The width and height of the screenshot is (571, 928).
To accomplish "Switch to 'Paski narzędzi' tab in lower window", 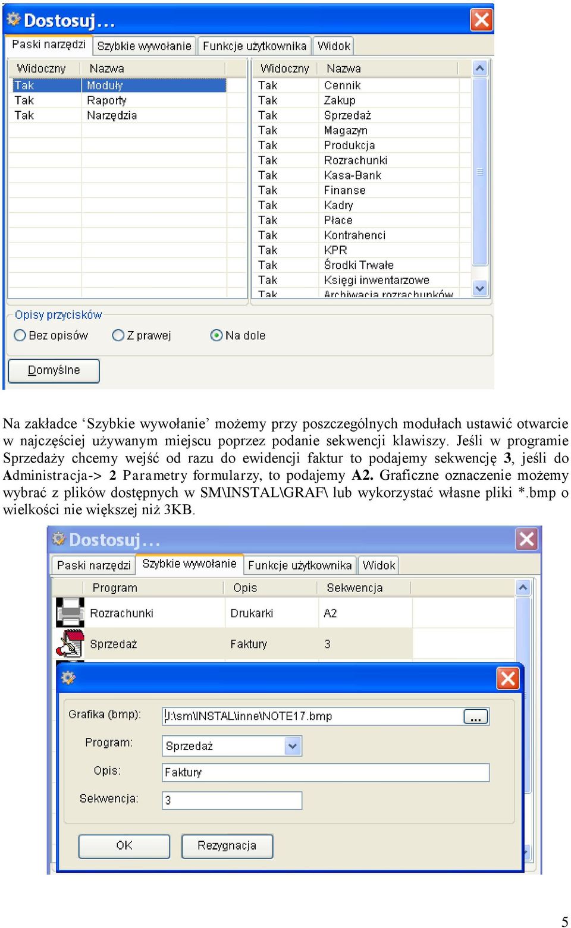I will tap(93, 565).
